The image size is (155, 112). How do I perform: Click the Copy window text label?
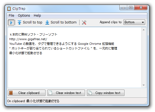coord(108,93)
